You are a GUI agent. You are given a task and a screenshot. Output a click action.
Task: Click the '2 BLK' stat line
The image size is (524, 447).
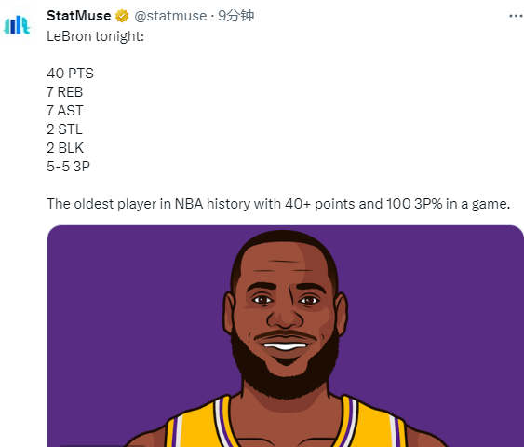click(65, 148)
